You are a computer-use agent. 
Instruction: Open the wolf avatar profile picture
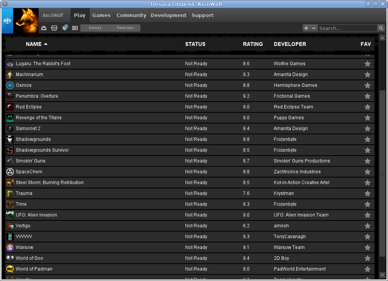pyautogui.click(x=26, y=21)
